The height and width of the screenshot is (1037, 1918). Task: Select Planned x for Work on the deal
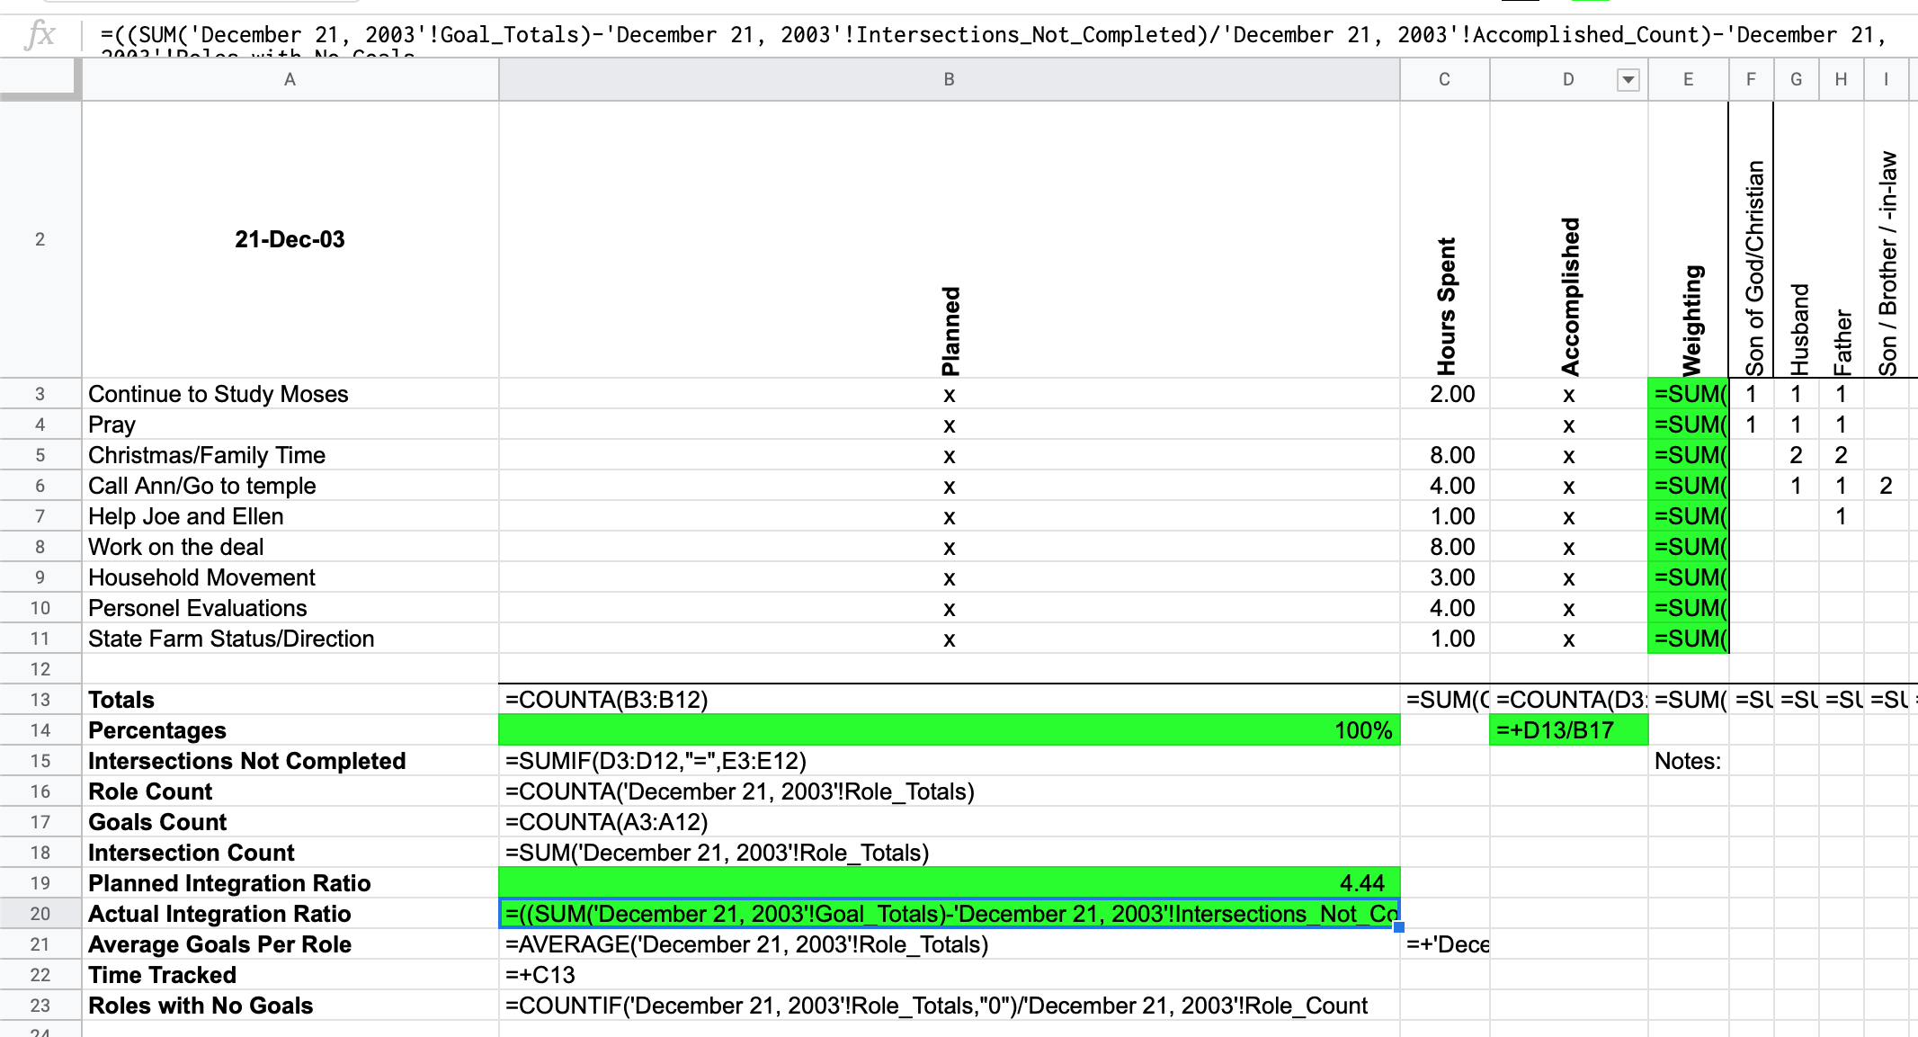pyautogui.click(x=949, y=547)
